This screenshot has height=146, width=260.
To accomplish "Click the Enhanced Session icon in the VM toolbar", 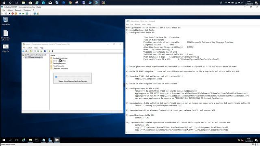I will pos(35,13).
